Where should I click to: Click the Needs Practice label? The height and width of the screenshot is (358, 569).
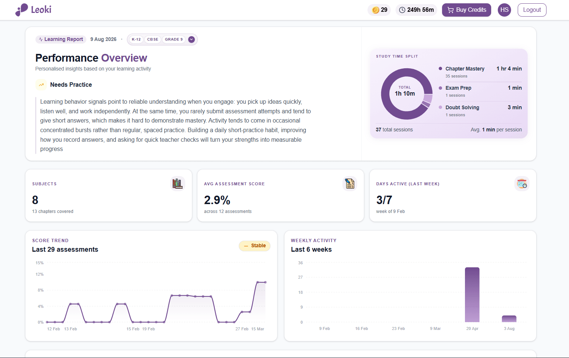click(x=71, y=85)
